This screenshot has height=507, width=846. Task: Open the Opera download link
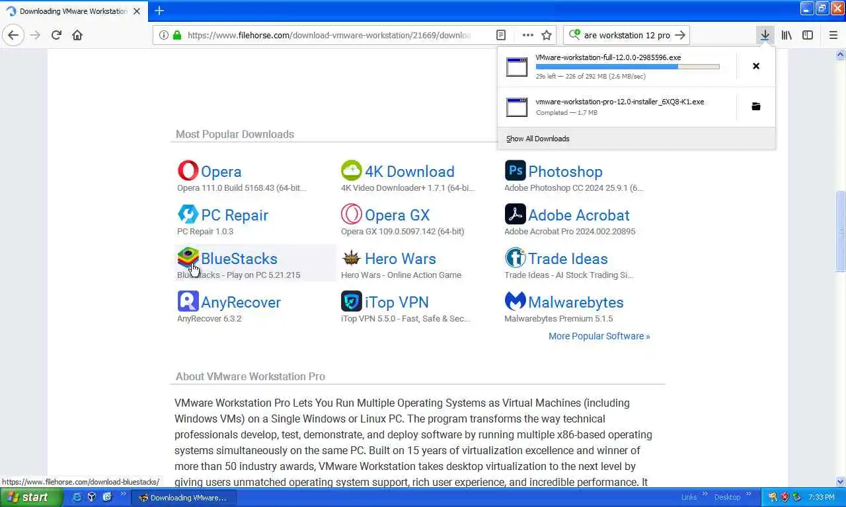(x=221, y=172)
